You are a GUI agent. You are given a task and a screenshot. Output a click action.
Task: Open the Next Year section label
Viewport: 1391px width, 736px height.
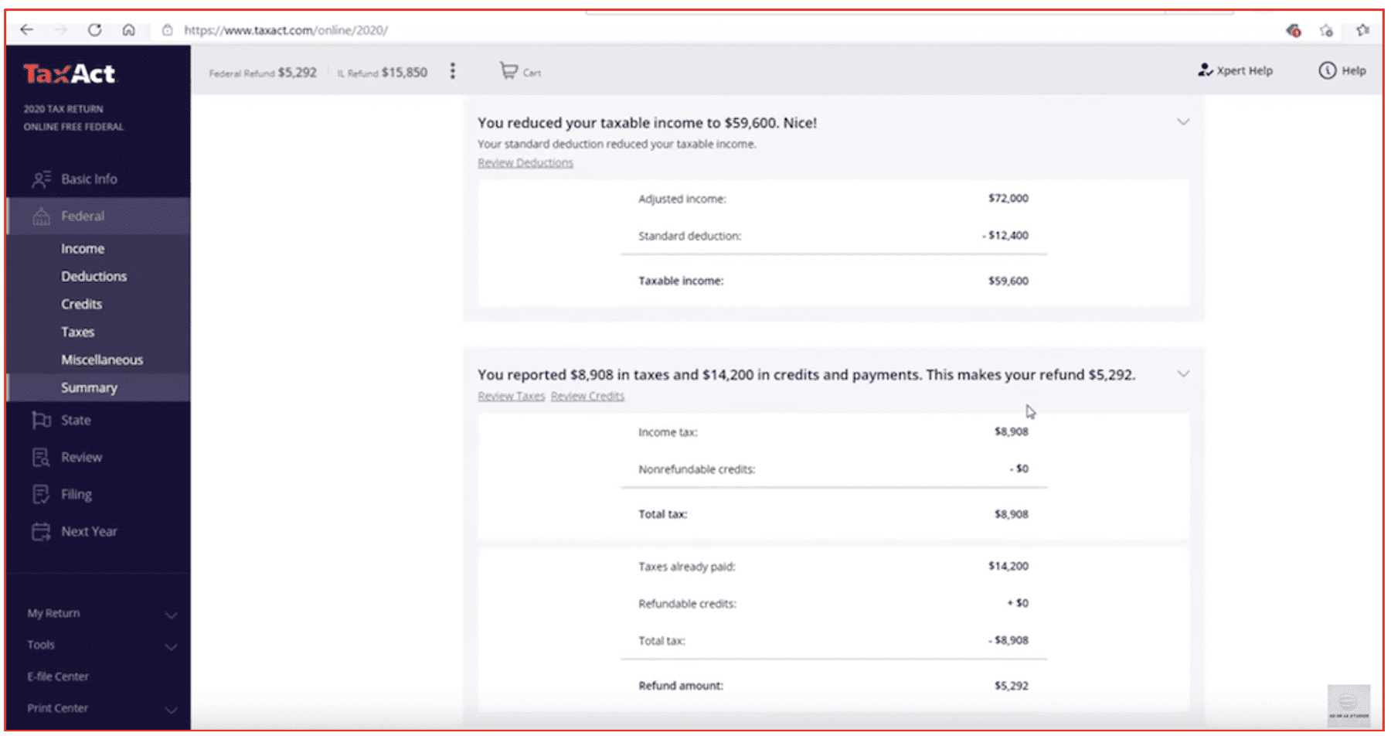tap(89, 532)
